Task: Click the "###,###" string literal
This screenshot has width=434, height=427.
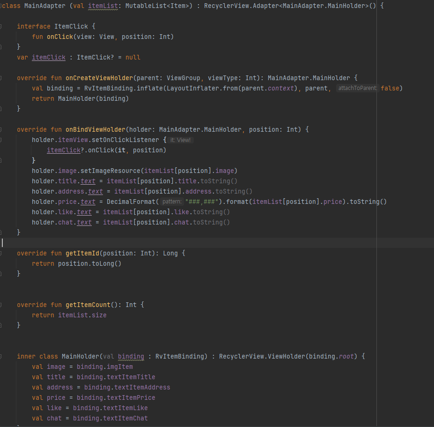Action: point(202,202)
